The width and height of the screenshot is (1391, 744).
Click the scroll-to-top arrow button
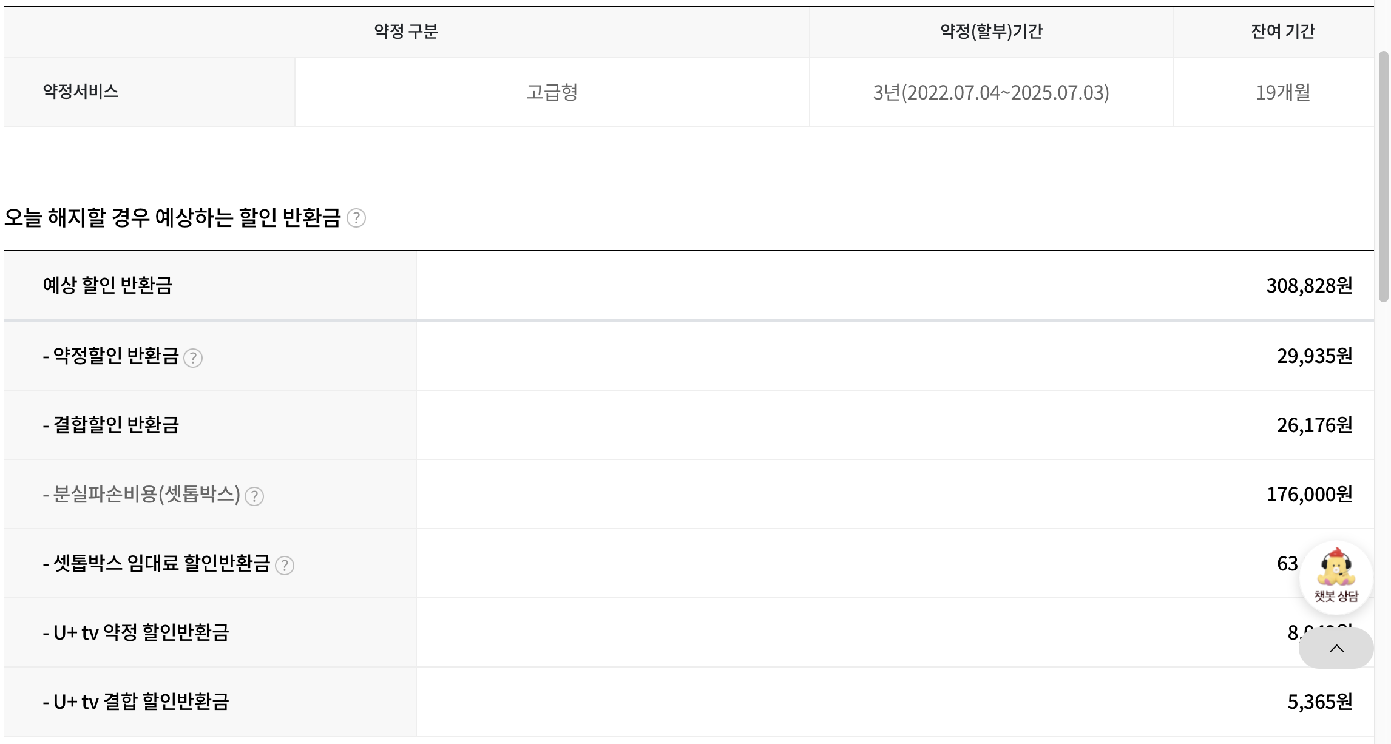[x=1336, y=649]
